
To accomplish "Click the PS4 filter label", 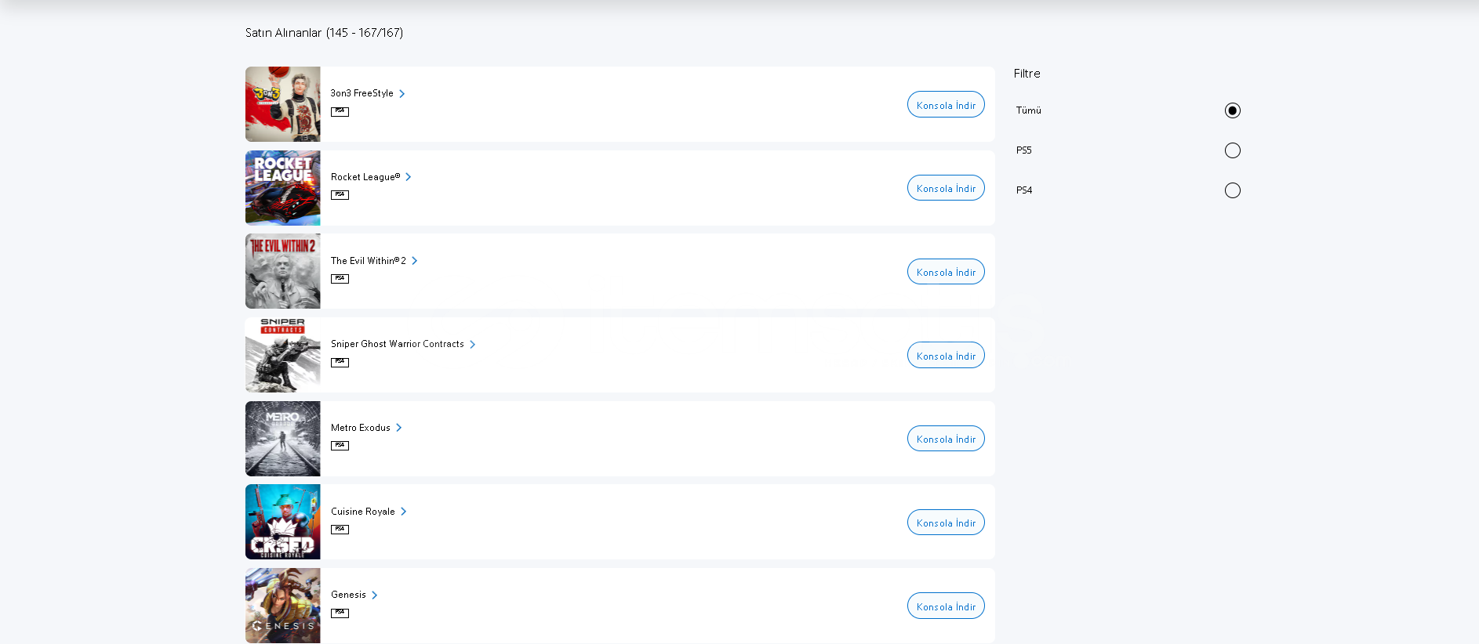I will pyautogui.click(x=1024, y=190).
